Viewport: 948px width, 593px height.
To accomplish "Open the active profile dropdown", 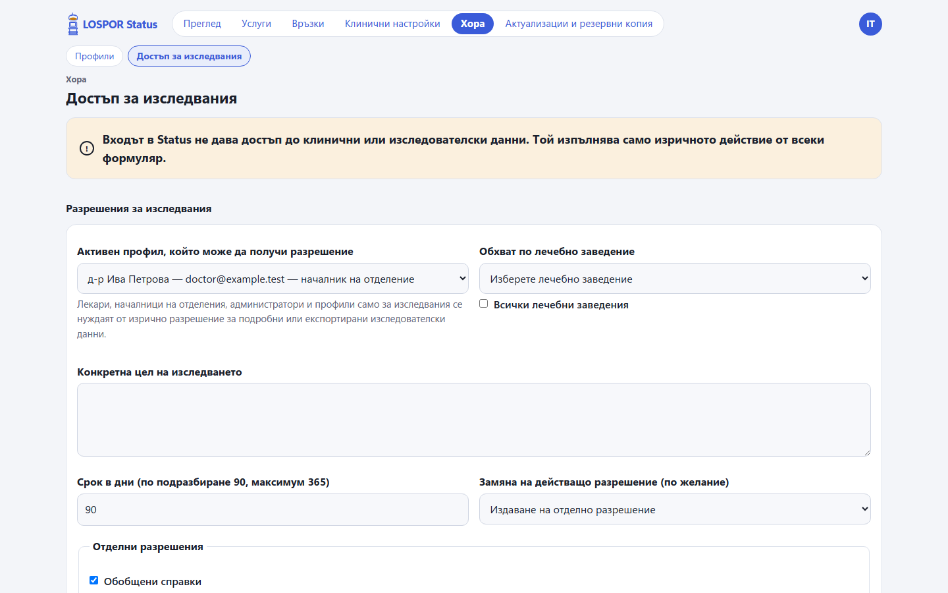I will tap(273, 279).
